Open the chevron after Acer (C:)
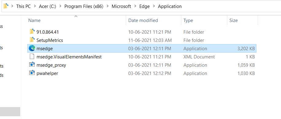 coord(60,6)
